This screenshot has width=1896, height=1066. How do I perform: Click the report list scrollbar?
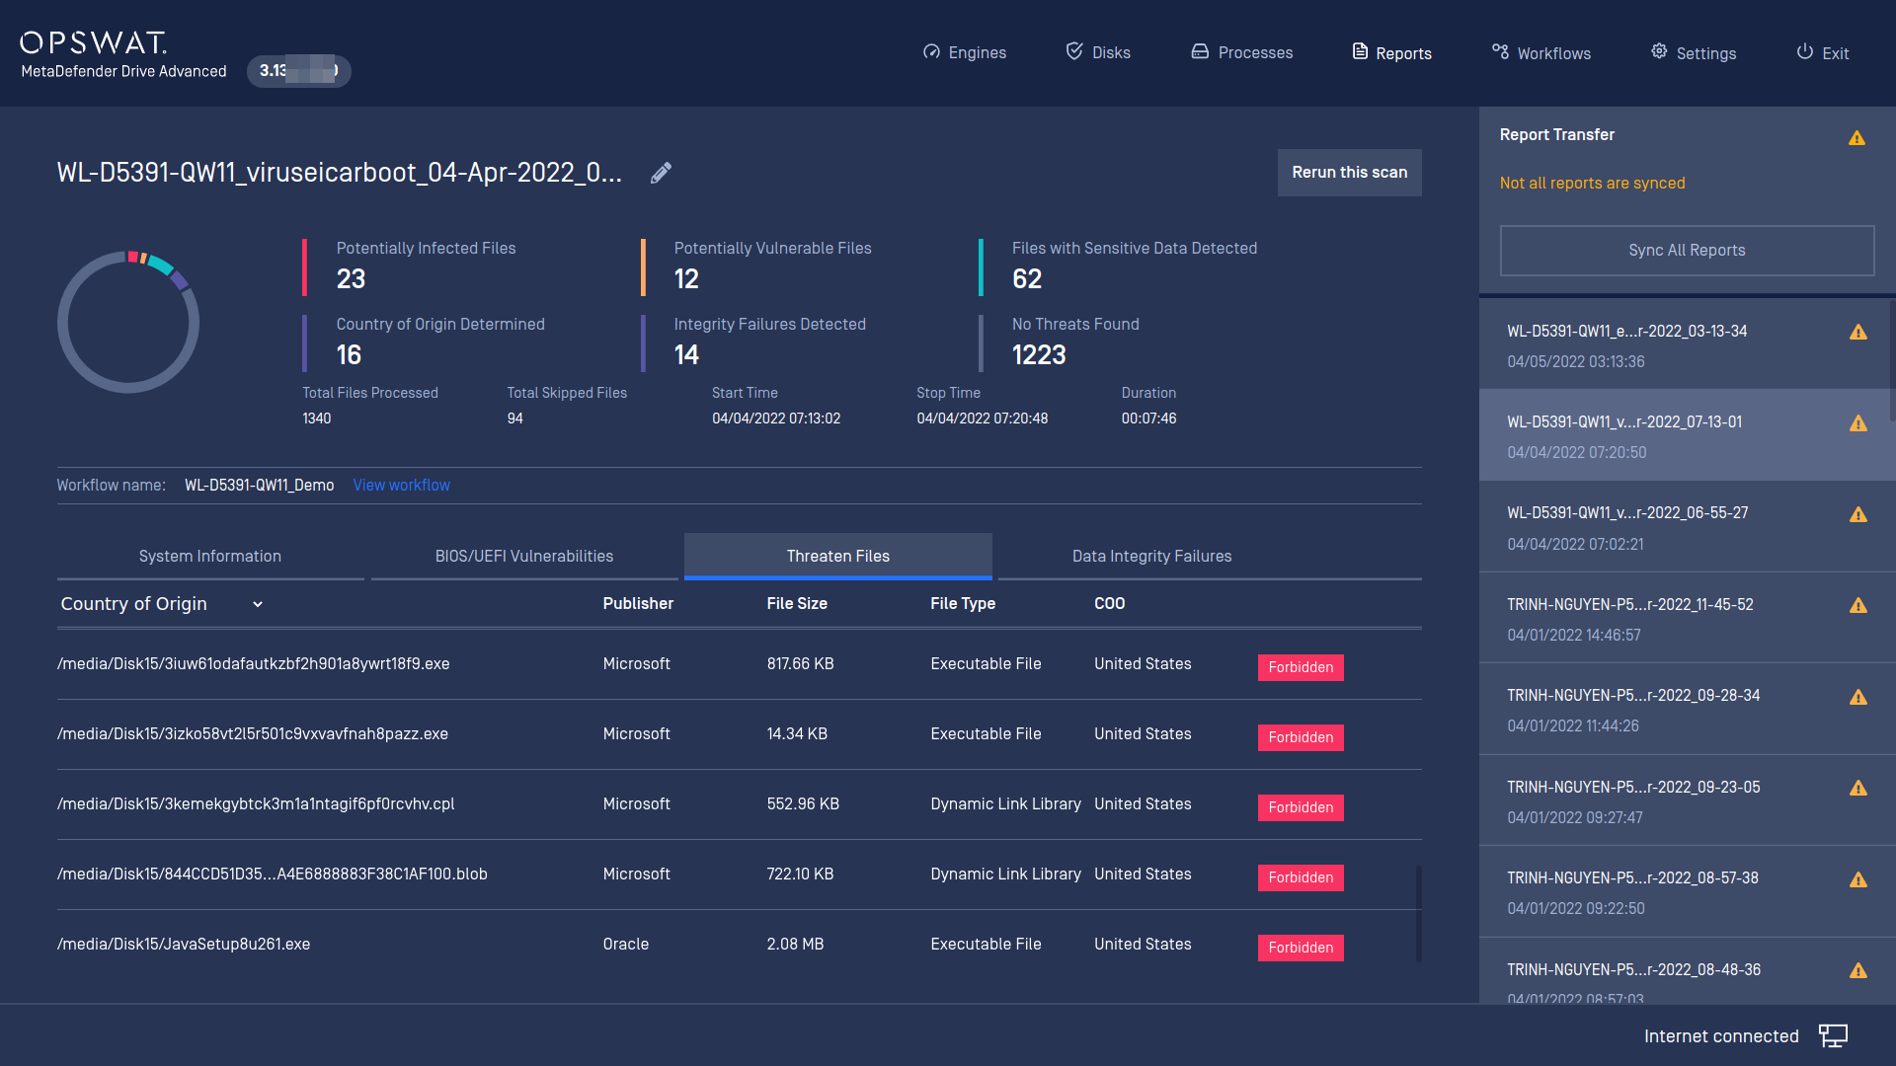pos(1892,360)
